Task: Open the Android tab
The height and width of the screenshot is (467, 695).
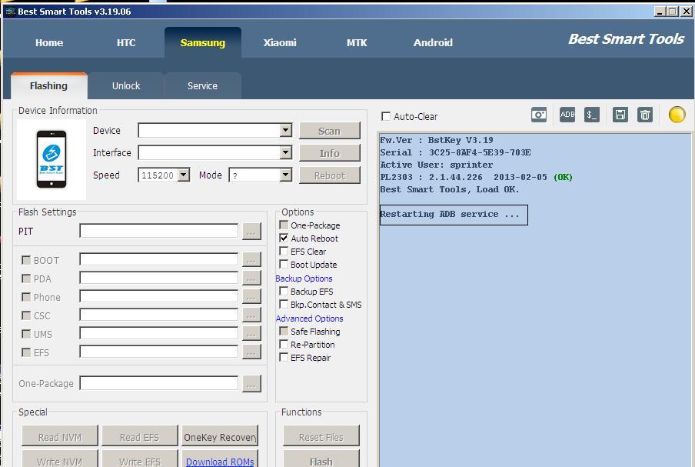Action: [433, 42]
